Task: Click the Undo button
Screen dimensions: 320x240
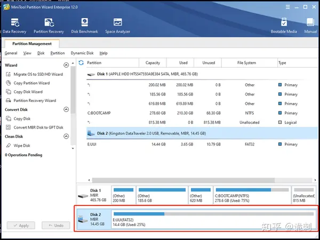Action: point(56,226)
